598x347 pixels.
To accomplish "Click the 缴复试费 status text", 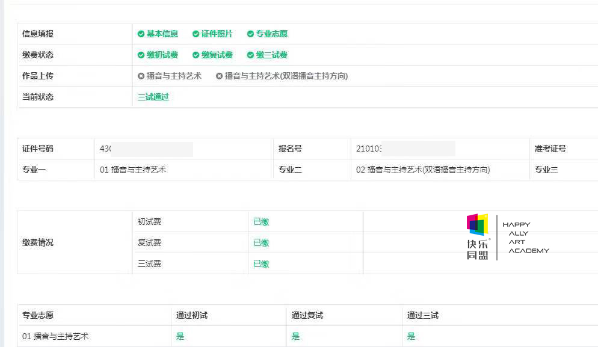I will (x=217, y=55).
